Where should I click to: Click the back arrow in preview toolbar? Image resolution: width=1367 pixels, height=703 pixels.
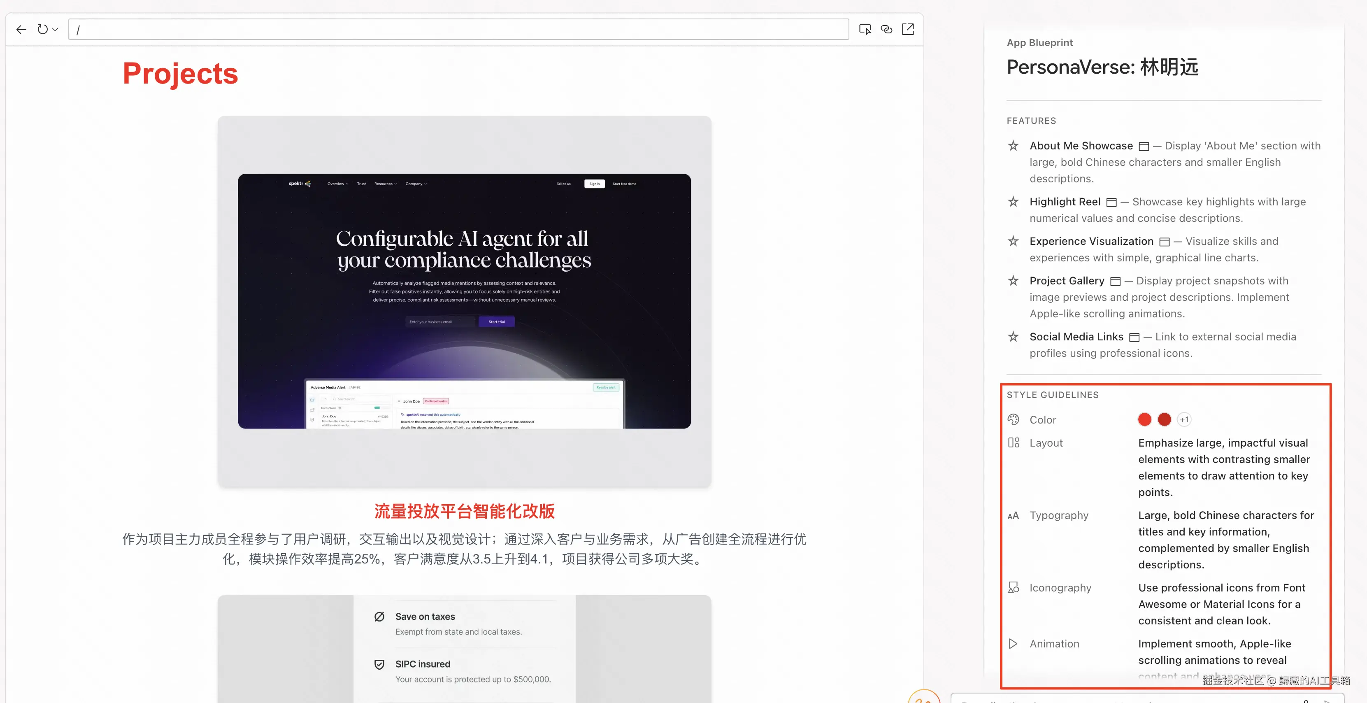tap(21, 30)
